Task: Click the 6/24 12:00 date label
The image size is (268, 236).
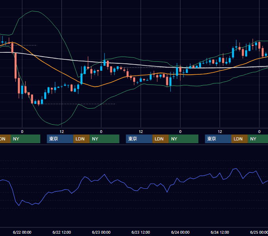Action: (220, 232)
